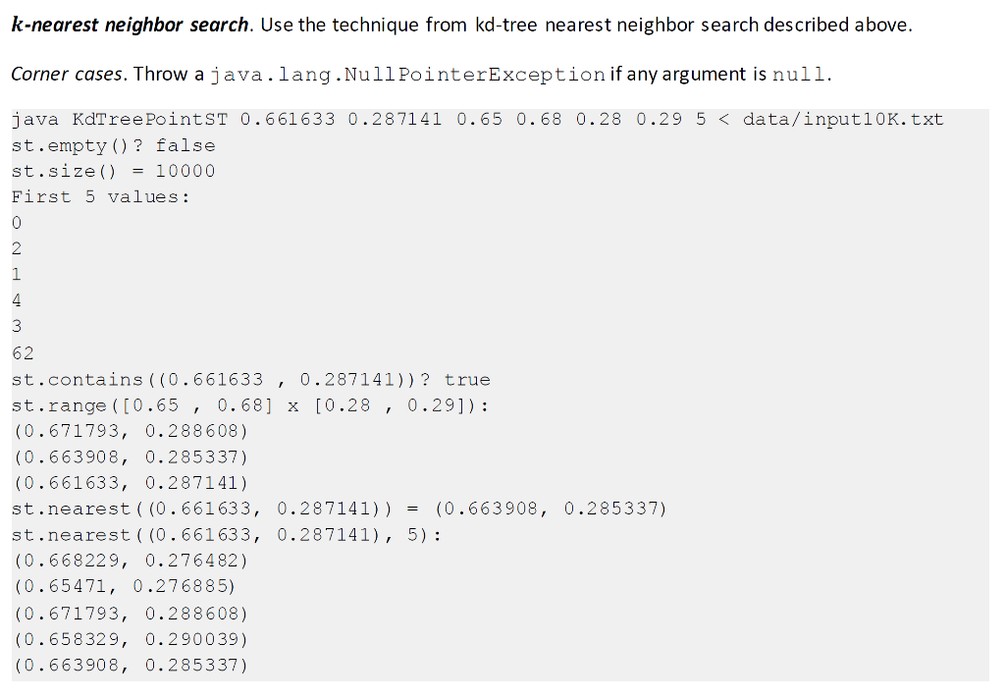
Task: Click the 'st.range' query line
Action: (x=250, y=406)
